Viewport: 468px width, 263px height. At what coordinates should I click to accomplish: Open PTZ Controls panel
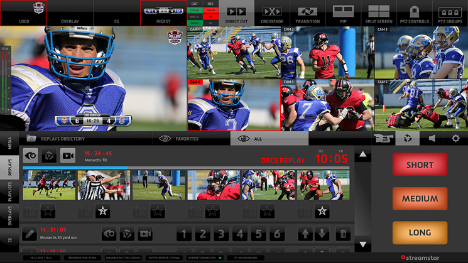(415, 13)
